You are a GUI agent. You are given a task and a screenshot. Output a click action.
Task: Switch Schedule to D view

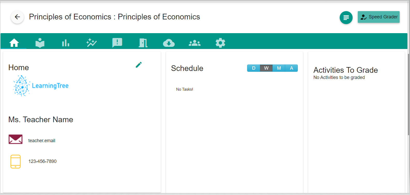pos(254,68)
